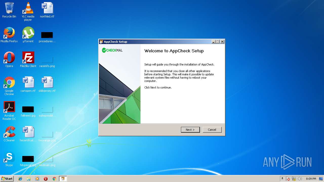
Task: Select Google Chrome desktop shortcut
Action: (x=9, y=86)
